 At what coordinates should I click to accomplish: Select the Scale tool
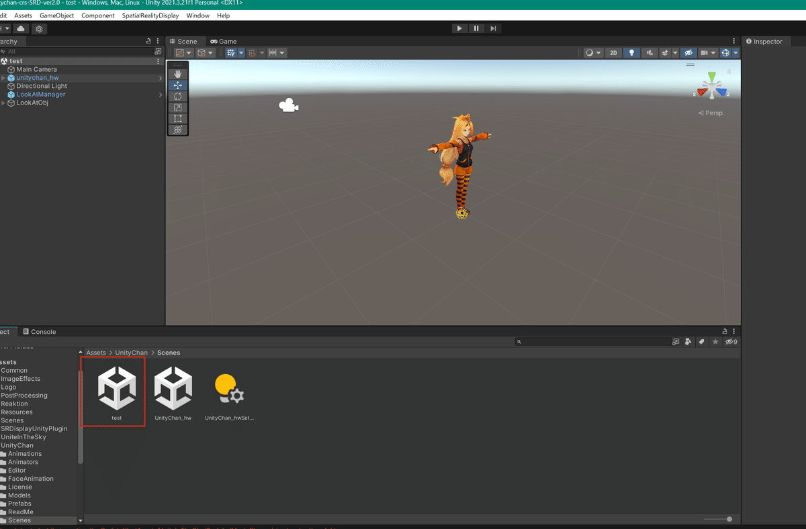coord(177,107)
